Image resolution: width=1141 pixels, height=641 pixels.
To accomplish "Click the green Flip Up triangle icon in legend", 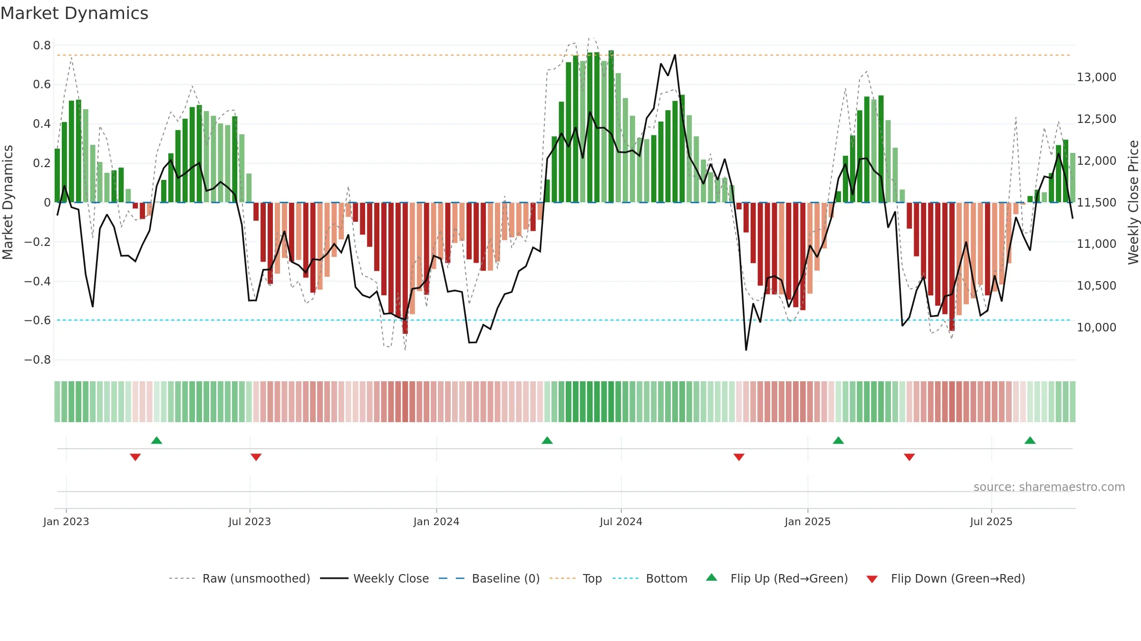I will click(712, 577).
